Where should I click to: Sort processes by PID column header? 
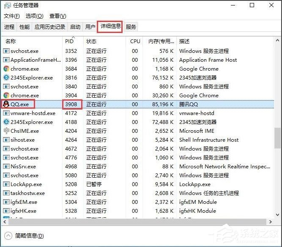tap(69, 41)
